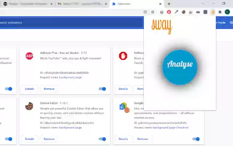This screenshot has height=146, width=233.
Task: Click the 'Adblock Plus - free ad blocker' title
Action: (x=60, y=53)
